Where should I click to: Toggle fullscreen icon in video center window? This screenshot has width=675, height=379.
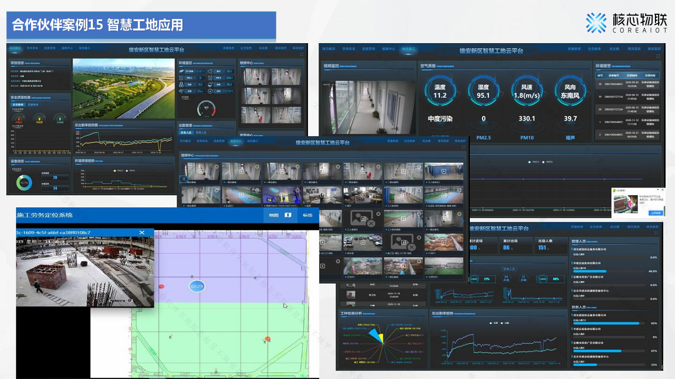click(x=464, y=147)
